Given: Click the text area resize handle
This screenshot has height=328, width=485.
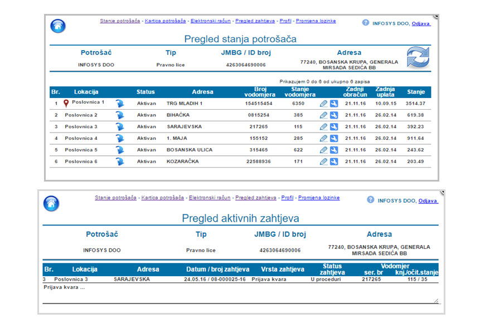Looking at the screenshot, I should (436, 301).
